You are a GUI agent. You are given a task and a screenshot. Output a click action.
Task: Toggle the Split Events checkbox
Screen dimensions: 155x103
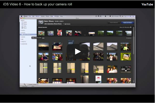[63, 24]
